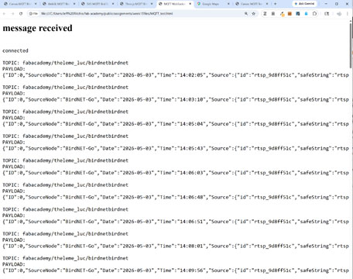Go back to the previous page
The width and height of the screenshot is (353, 279).
(5, 14)
